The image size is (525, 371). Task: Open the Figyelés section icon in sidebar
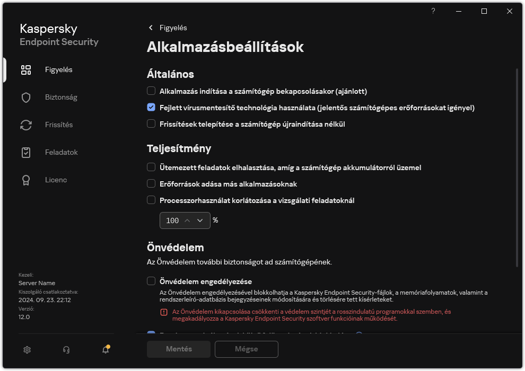pyautogui.click(x=26, y=69)
